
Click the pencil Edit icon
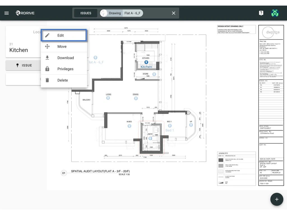(47, 35)
